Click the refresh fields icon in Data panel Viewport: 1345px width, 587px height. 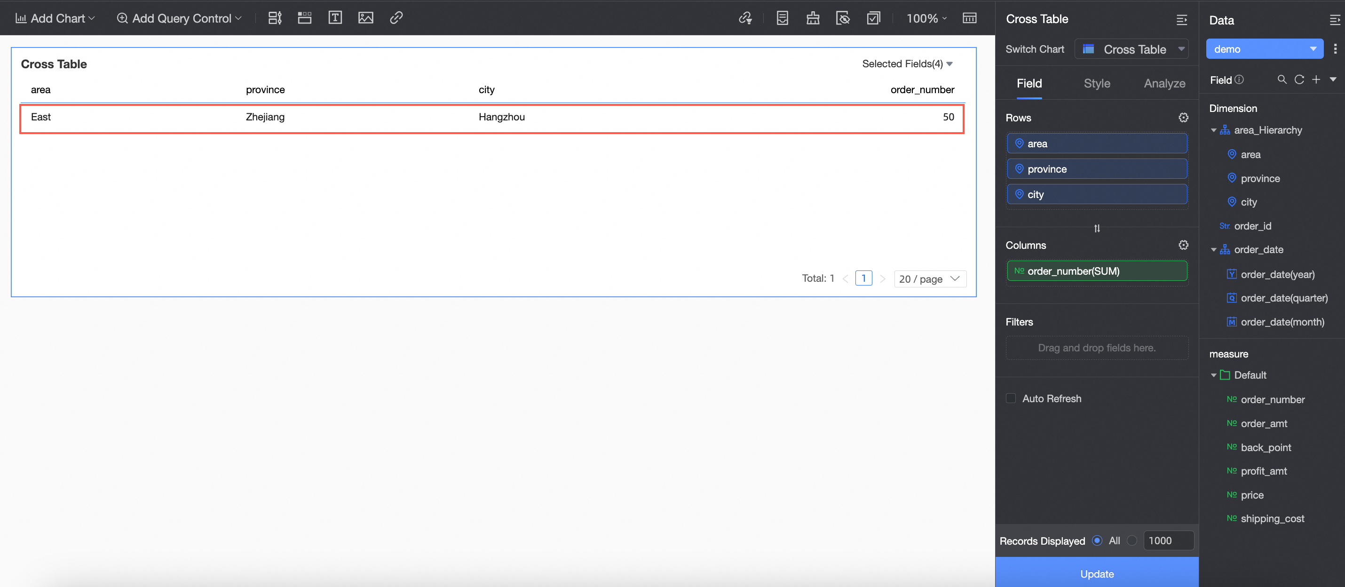[1299, 79]
